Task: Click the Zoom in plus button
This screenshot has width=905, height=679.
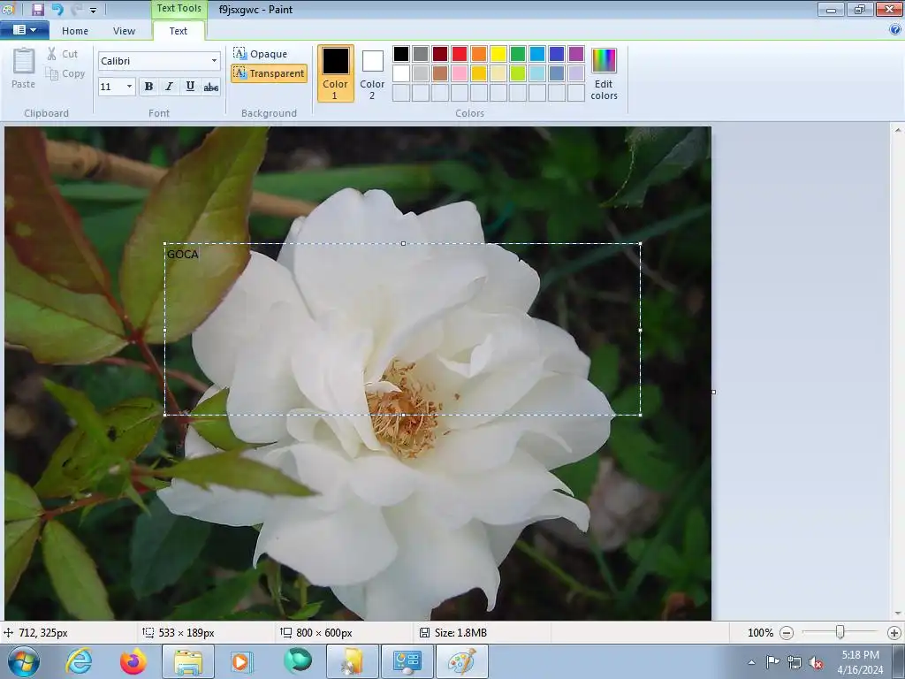Action: [894, 633]
